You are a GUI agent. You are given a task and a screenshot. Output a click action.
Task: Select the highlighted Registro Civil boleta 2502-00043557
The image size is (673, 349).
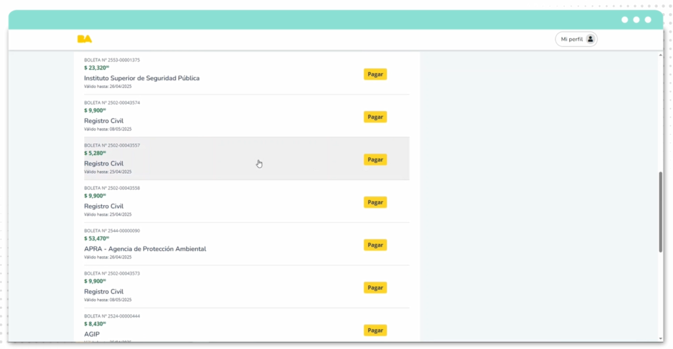tap(103, 164)
